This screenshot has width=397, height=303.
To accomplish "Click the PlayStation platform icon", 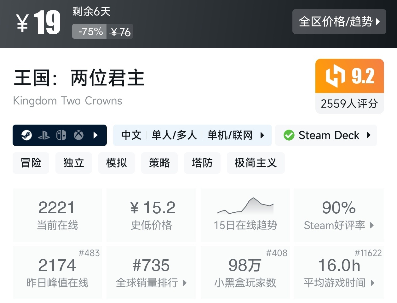I will click(44, 135).
